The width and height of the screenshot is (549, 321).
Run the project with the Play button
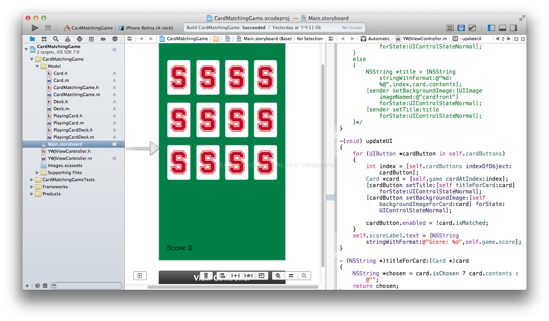point(35,28)
